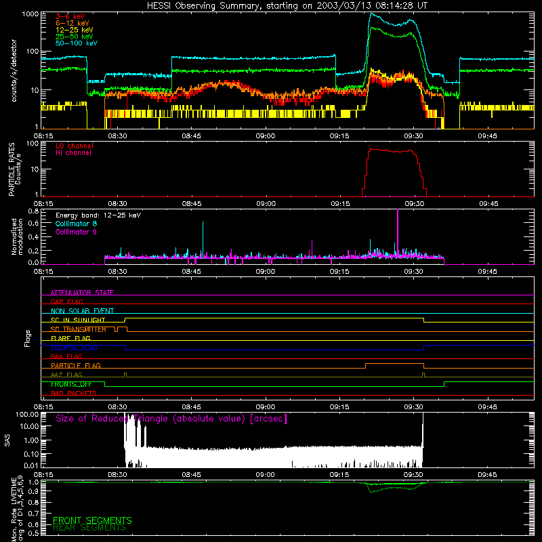542x542 pixels.
Task: Click the FLARE FLAG label
Action: coord(70,338)
